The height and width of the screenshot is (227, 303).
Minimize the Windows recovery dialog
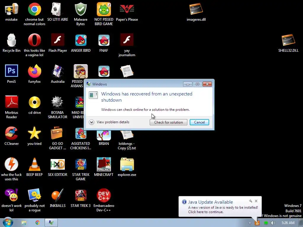click(x=187, y=84)
